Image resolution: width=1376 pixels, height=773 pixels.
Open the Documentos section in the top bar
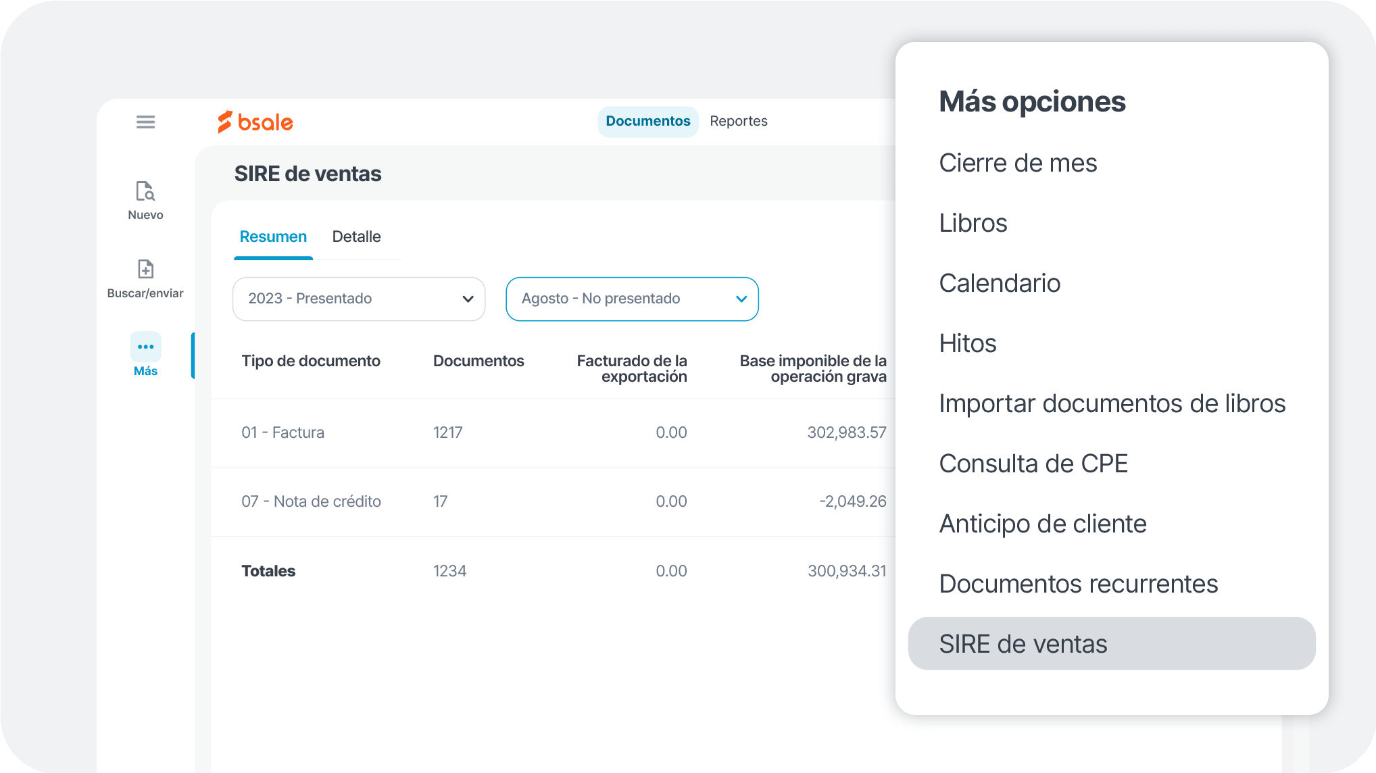(647, 121)
